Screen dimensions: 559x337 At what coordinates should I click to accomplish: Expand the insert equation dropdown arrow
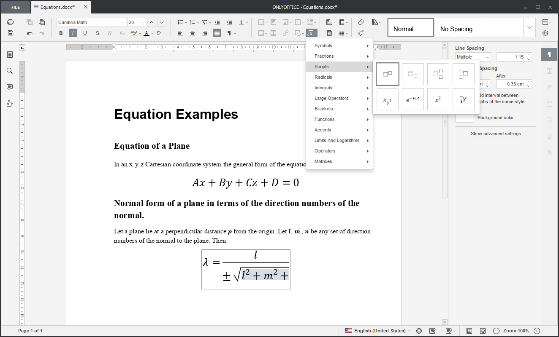[x=316, y=33]
